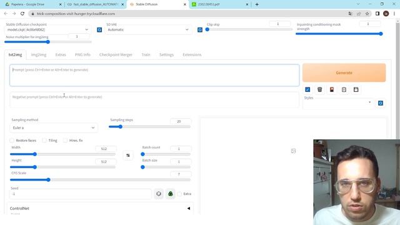
Task: Close the Google Drive tab
Action: point(61,4)
